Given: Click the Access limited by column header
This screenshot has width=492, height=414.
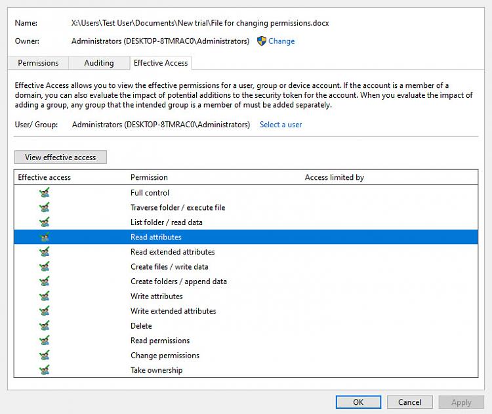Looking at the screenshot, I should (334, 177).
